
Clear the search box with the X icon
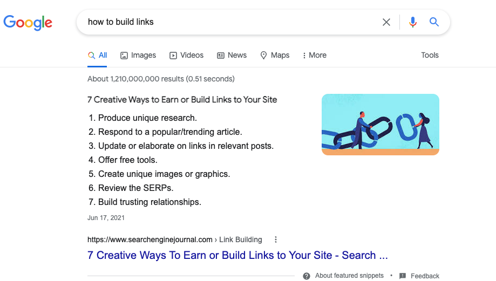pos(386,22)
